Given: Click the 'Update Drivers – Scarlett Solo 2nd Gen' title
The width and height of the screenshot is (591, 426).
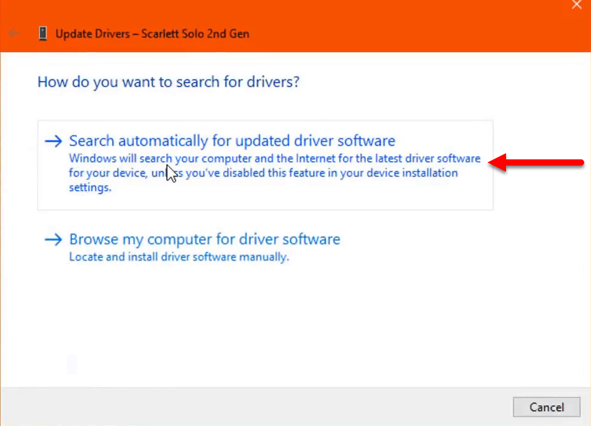Looking at the screenshot, I should point(153,34).
